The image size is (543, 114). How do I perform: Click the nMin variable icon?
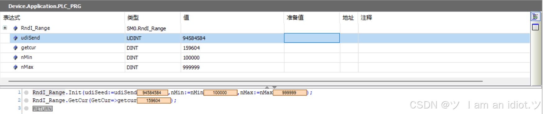pos(15,57)
